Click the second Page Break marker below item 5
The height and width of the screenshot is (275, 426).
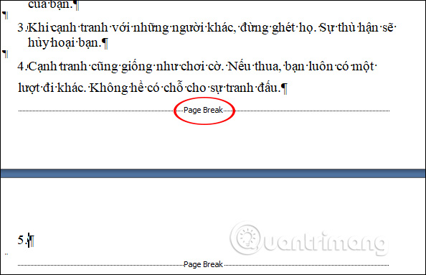(203, 264)
